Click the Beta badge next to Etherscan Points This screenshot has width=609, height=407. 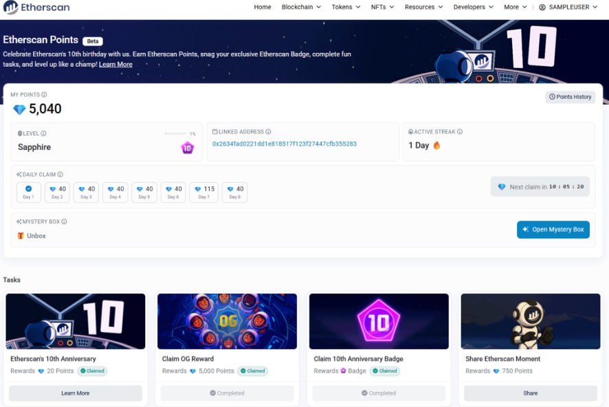tap(92, 41)
